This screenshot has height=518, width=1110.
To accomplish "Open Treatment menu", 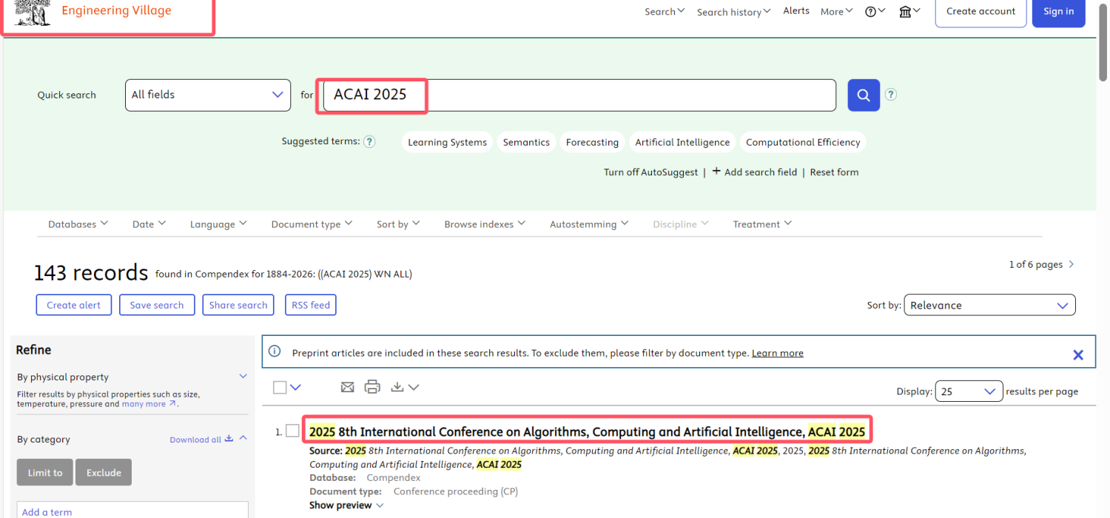I will pyautogui.click(x=762, y=223).
